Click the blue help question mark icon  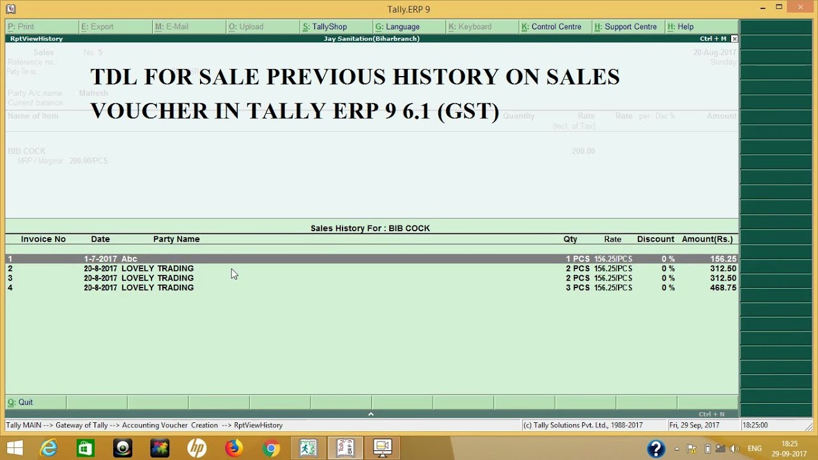(656, 448)
